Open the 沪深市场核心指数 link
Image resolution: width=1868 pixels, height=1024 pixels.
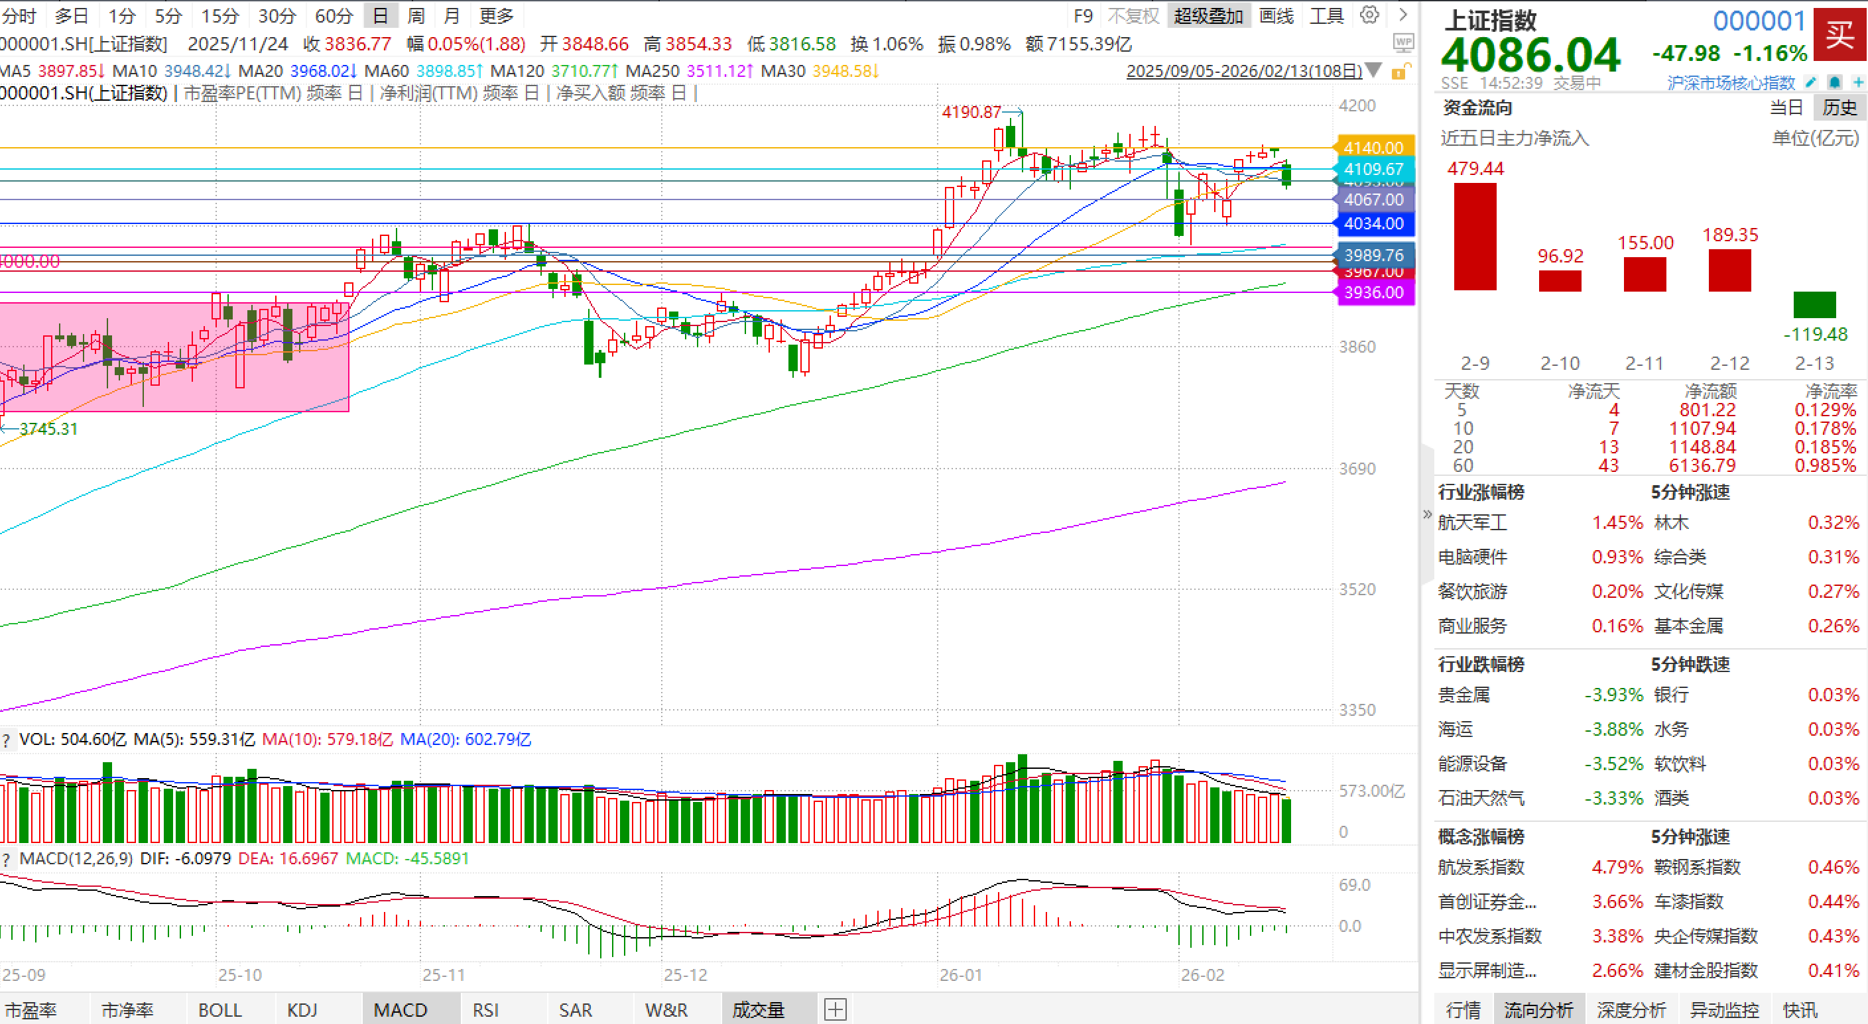click(x=1730, y=83)
